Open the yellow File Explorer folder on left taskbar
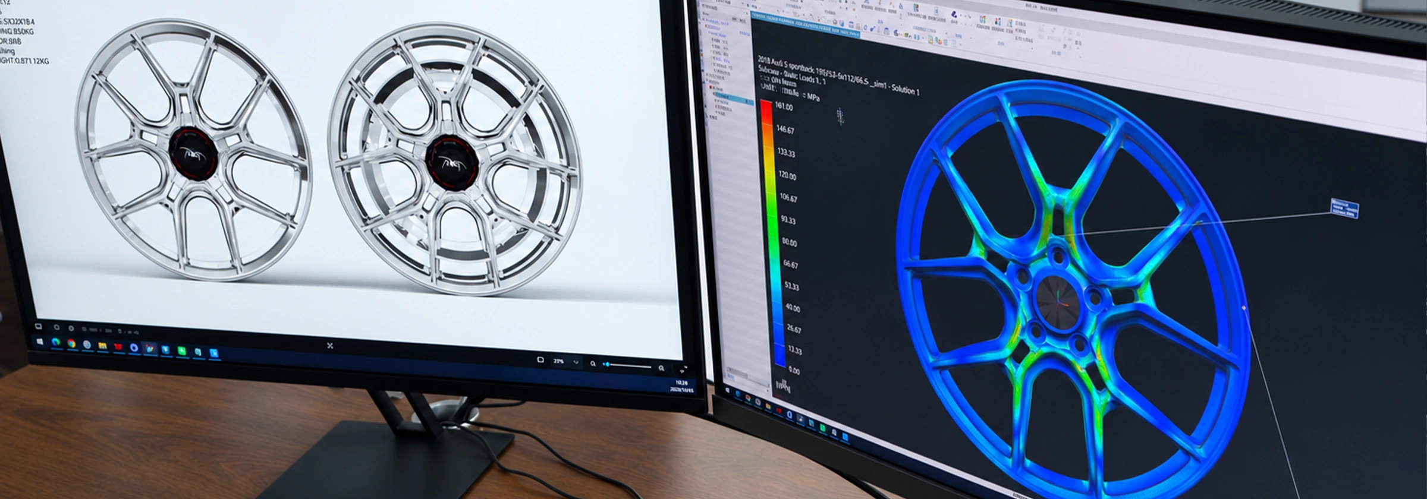1427x499 pixels. (103, 345)
